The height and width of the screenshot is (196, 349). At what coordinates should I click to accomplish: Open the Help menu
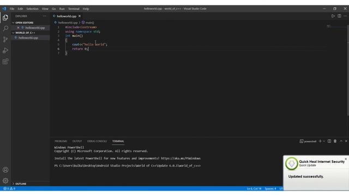[x=86, y=9]
